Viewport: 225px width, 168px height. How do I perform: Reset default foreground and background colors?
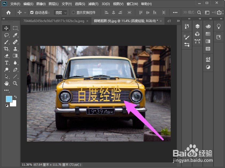[7, 106]
